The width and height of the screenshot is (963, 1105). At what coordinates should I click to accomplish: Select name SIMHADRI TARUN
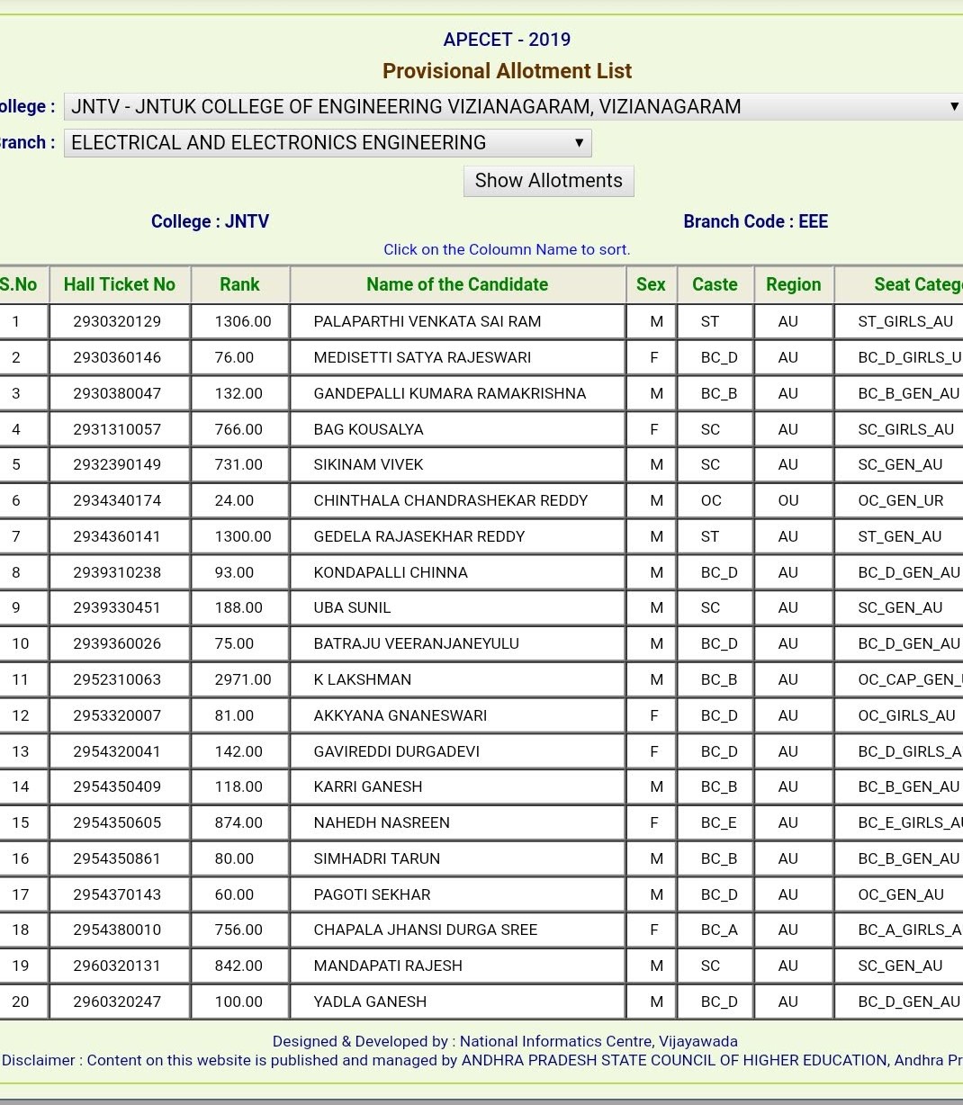(377, 858)
